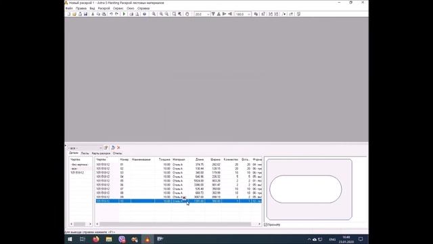Viewport: 433px width, 244px height.
Task: Sort by the Материал column header
Action: click(179, 160)
